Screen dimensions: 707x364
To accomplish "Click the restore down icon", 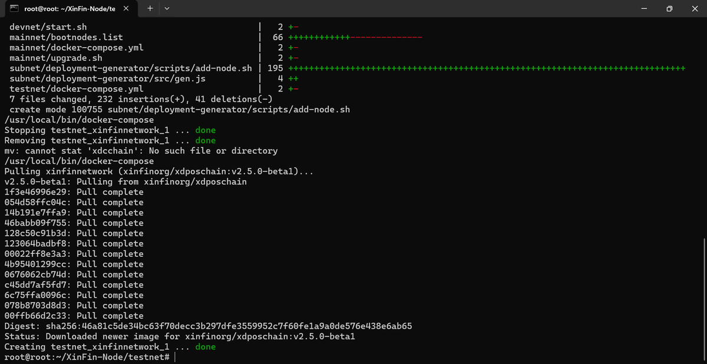I will [669, 8].
